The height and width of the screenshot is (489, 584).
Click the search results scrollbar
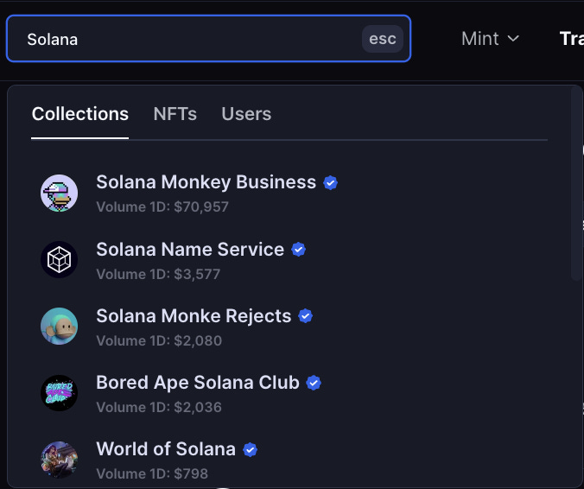click(576, 184)
